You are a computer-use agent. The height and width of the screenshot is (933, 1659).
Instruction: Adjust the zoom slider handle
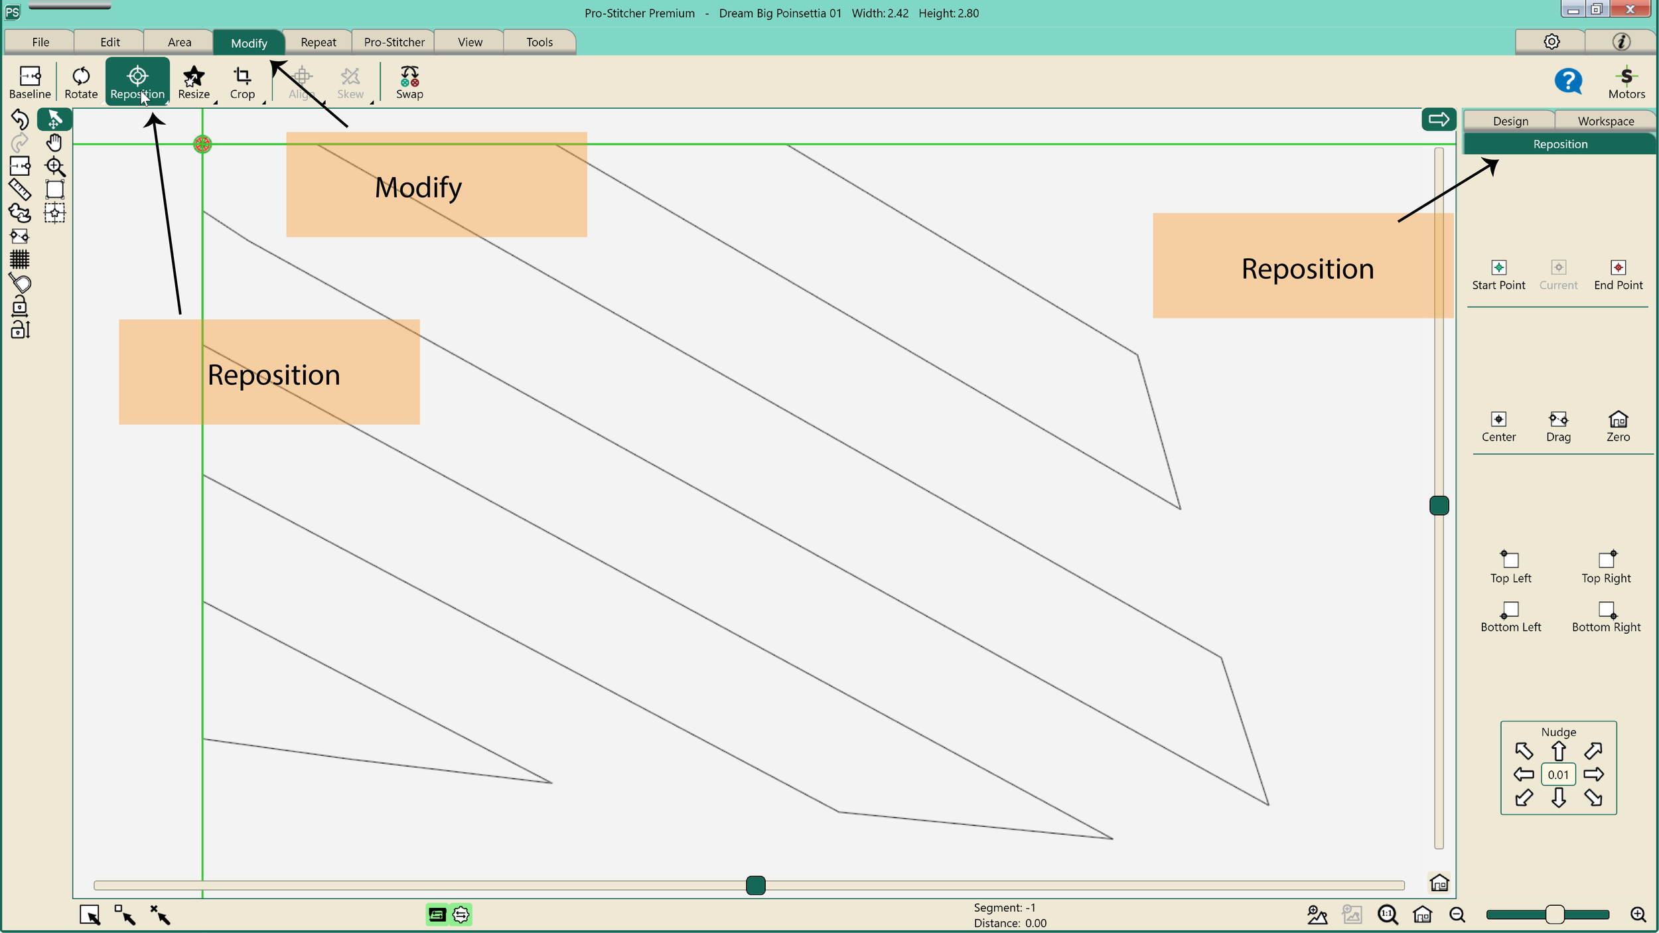(x=1554, y=915)
